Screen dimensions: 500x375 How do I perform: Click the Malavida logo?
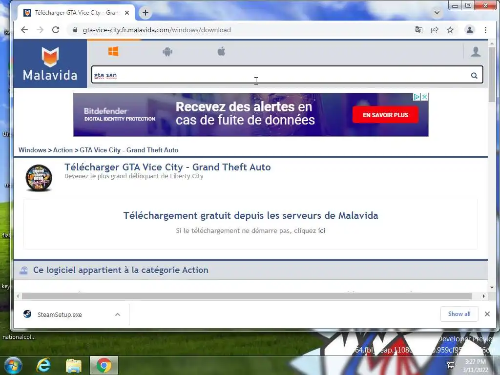[x=50, y=63]
